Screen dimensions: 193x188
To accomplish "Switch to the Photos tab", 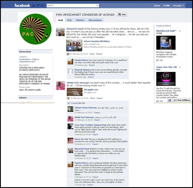I will coord(80,20).
